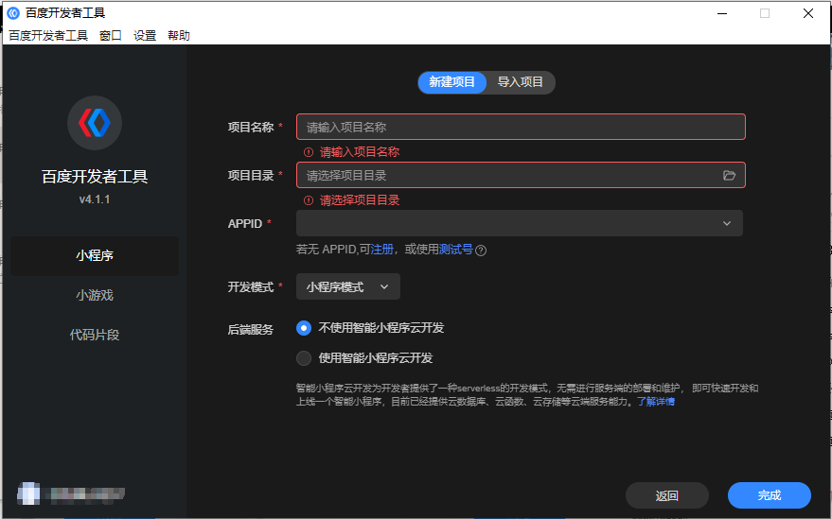Switch to the 导入项目 tab
The width and height of the screenshot is (832, 519).
[x=521, y=82]
